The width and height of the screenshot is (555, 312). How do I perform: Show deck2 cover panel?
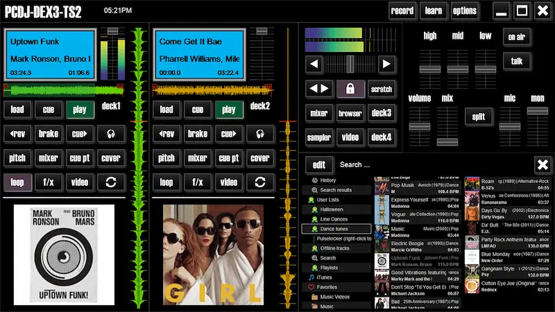(259, 158)
